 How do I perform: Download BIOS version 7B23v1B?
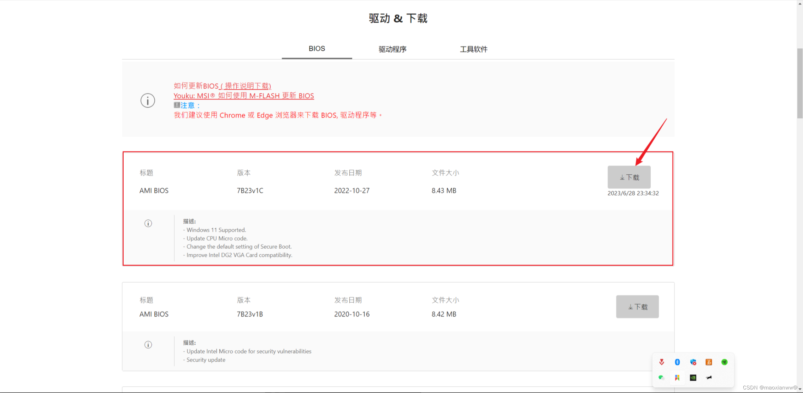637,307
